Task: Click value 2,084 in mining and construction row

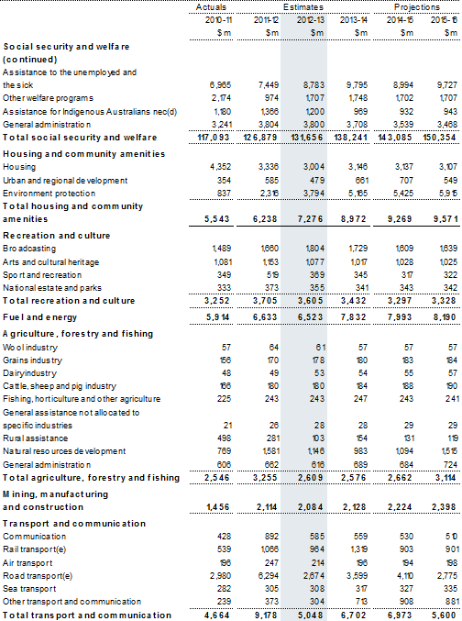Action: point(311,507)
